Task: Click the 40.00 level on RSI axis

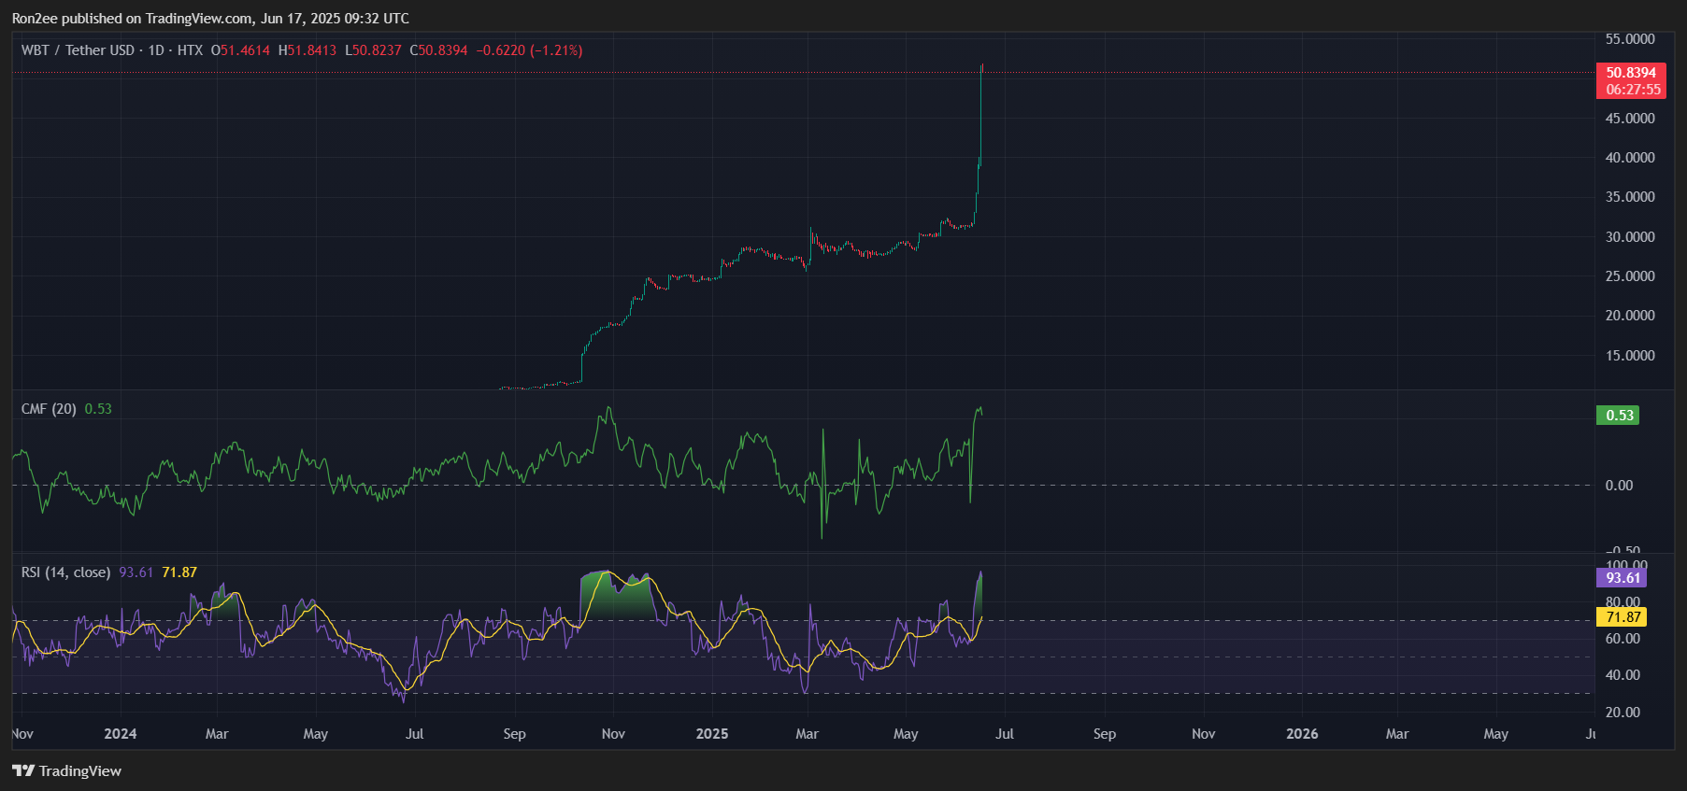Action: pos(1623,675)
